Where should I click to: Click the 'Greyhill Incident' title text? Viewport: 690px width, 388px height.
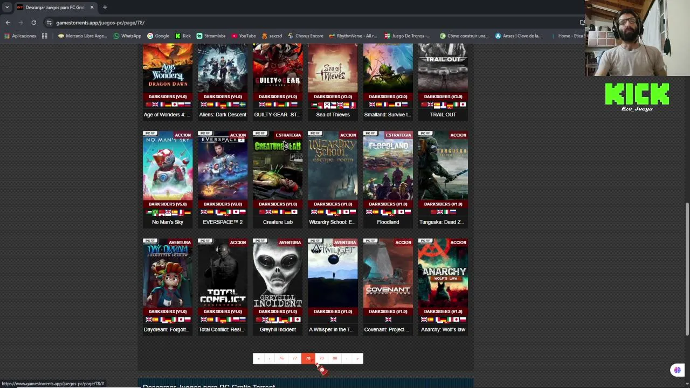(x=278, y=329)
